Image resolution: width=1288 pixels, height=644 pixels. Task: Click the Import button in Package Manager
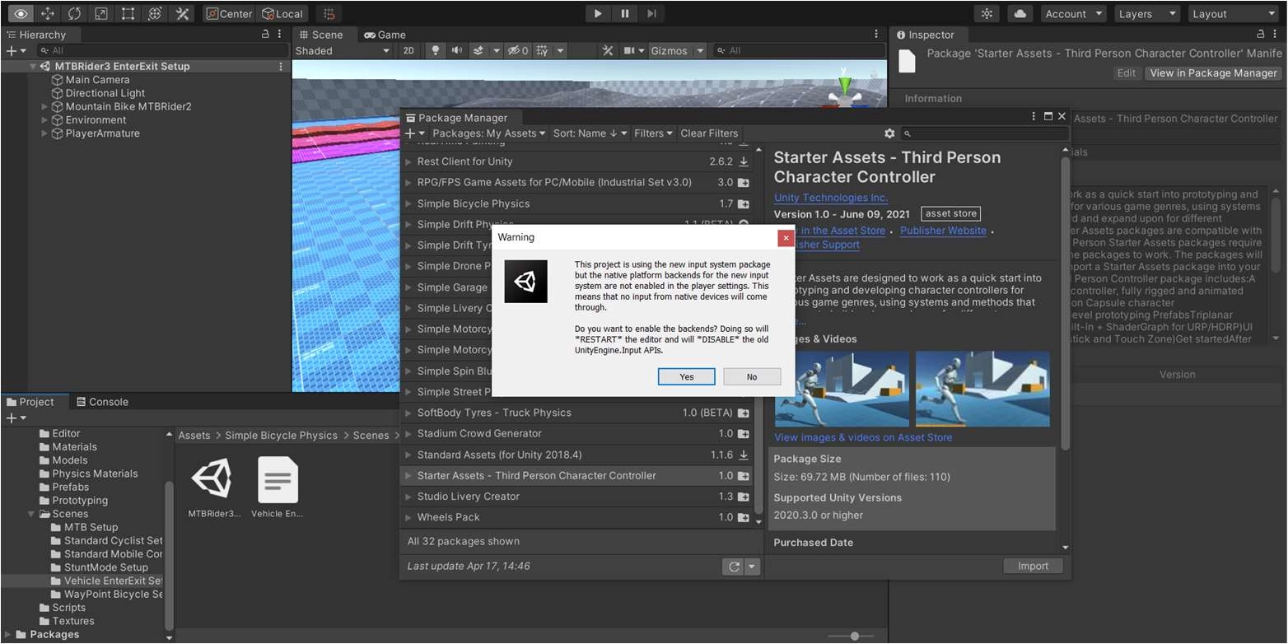tap(1033, 566)
